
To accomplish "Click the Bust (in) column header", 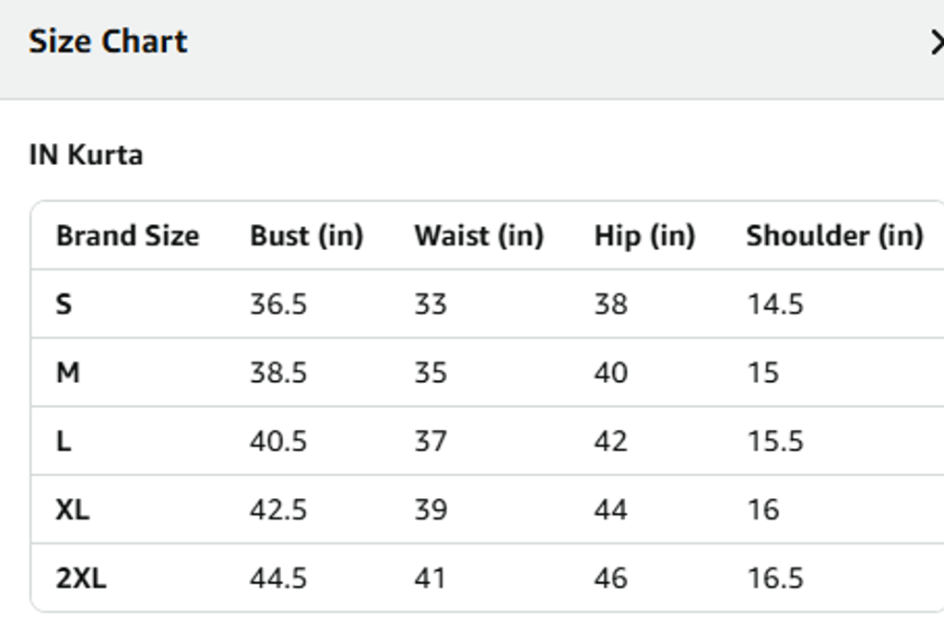I will 306,236.
